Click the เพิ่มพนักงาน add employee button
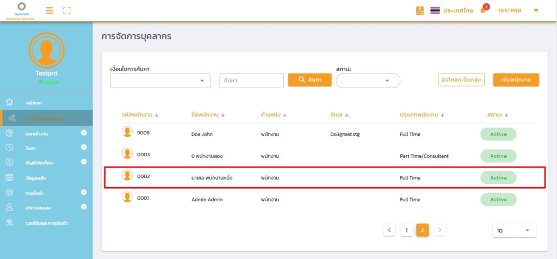This screenshot has height=259, width=557. click(x=516, y=80)
